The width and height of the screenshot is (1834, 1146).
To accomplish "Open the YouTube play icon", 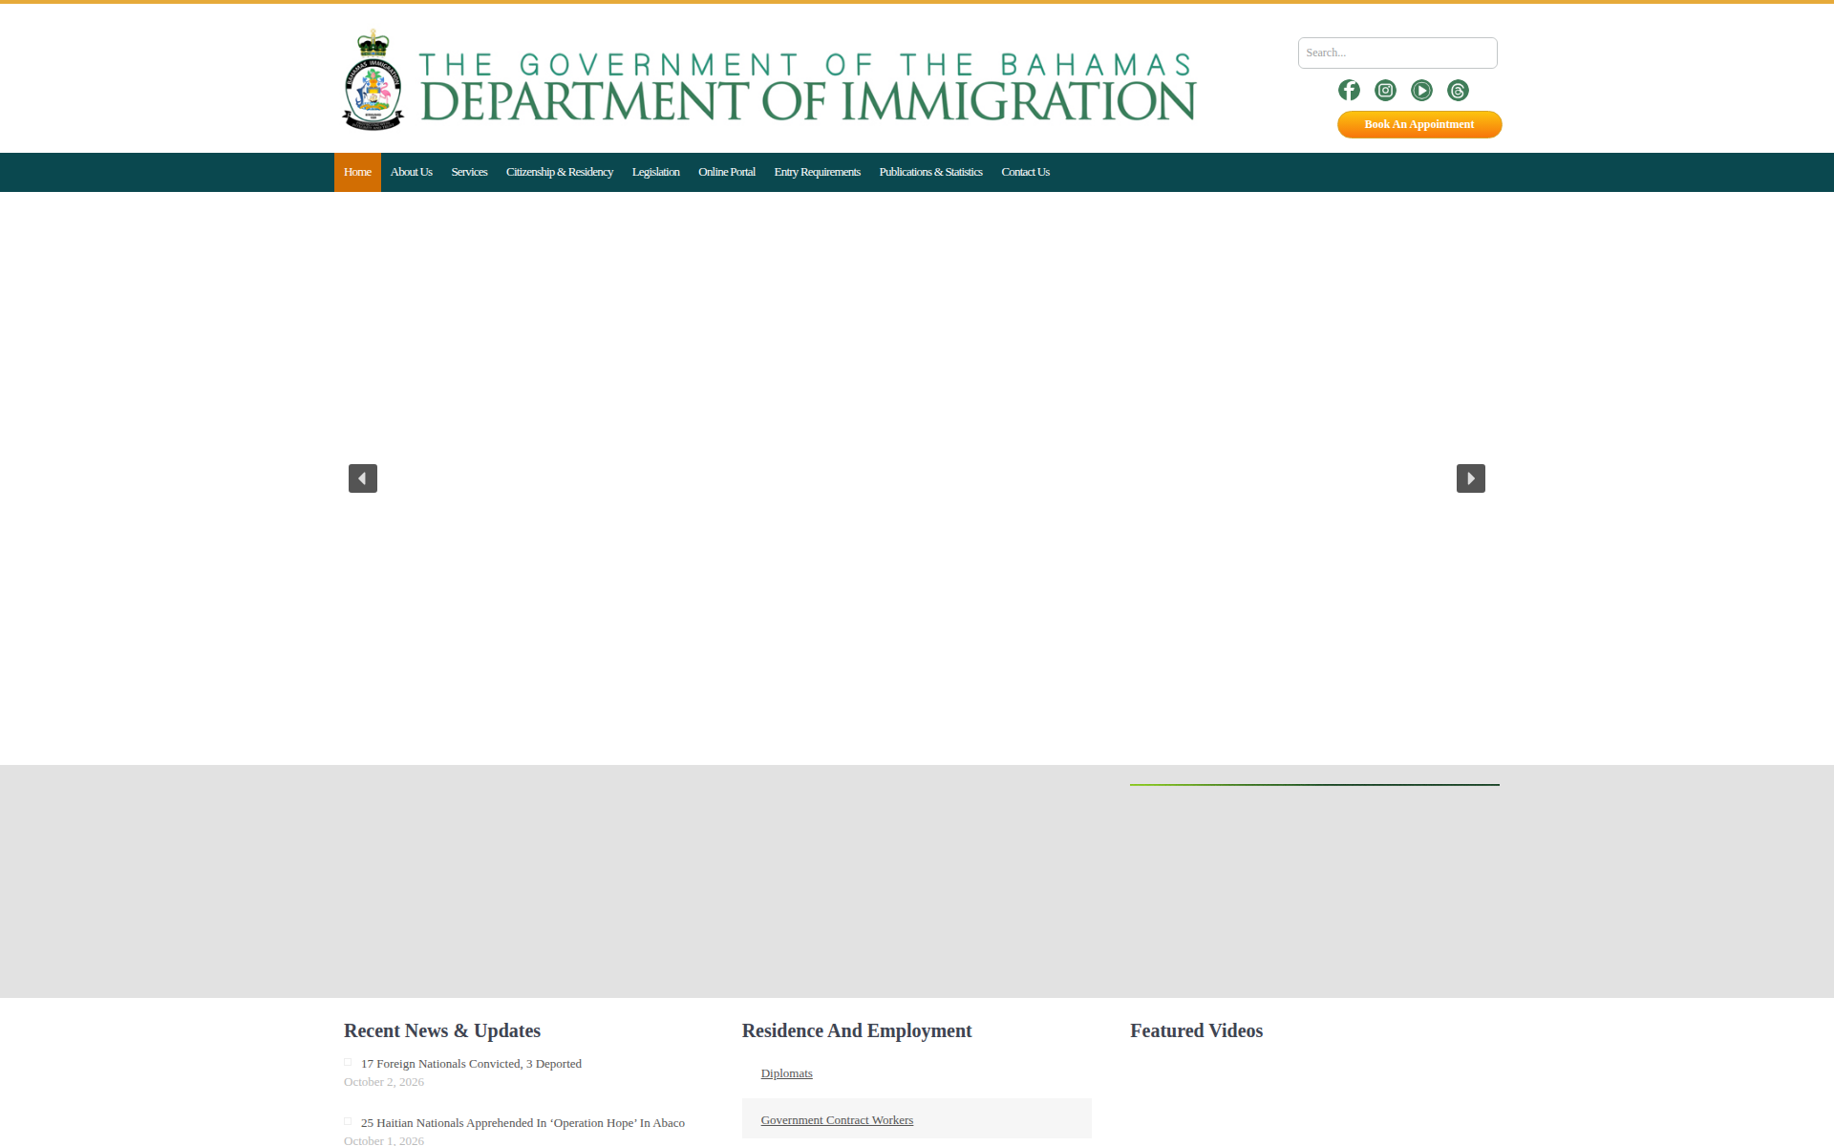I will pos(1421,90).
